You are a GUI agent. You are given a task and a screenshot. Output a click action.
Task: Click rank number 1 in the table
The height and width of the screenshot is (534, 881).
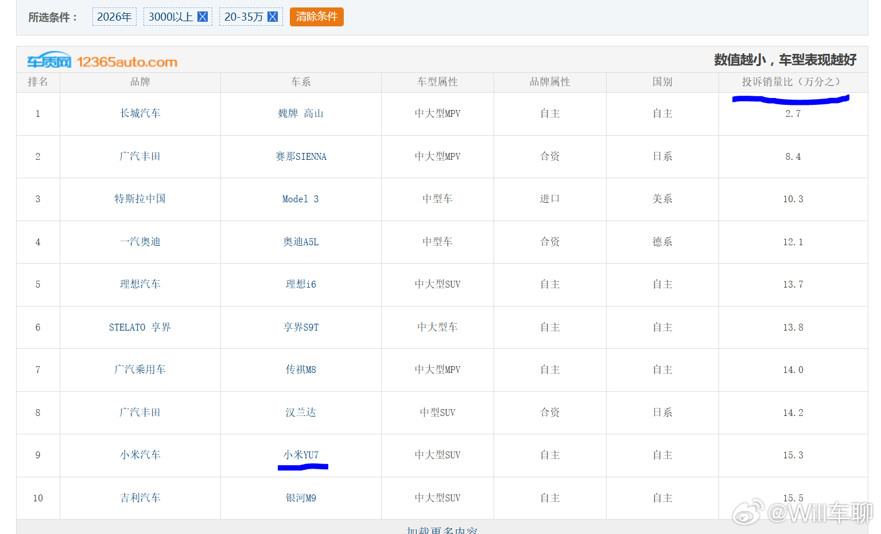(38, 113)
